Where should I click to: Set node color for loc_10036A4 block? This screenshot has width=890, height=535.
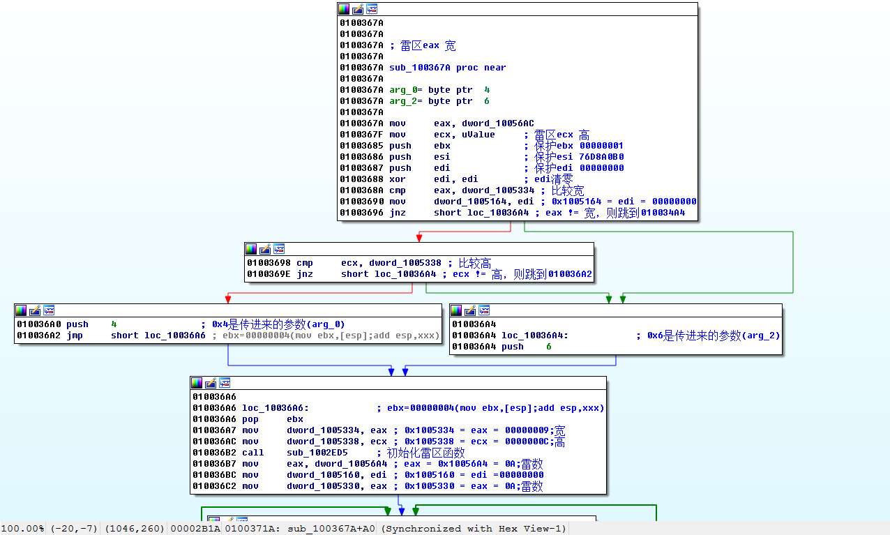point(456,310)
